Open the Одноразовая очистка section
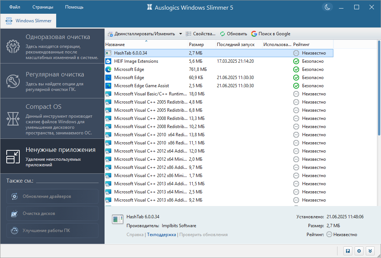 tap(52, 46)
